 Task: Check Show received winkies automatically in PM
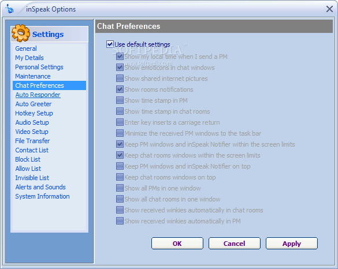coord(120,221)
